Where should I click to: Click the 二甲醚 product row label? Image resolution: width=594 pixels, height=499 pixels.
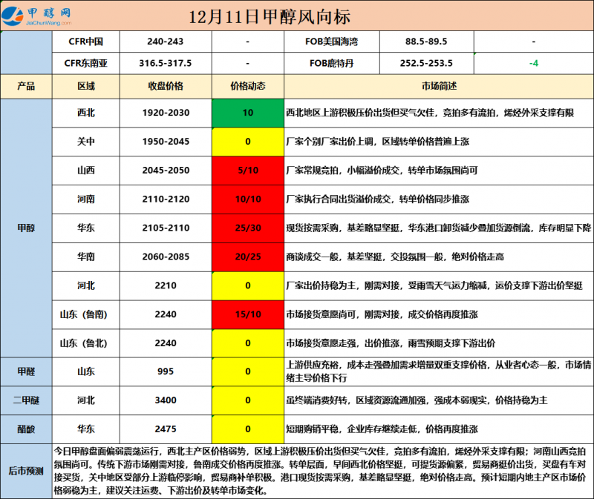pyautogui.click(x=26, y=400)
